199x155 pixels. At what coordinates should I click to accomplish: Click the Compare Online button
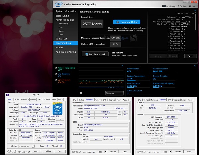127,22
